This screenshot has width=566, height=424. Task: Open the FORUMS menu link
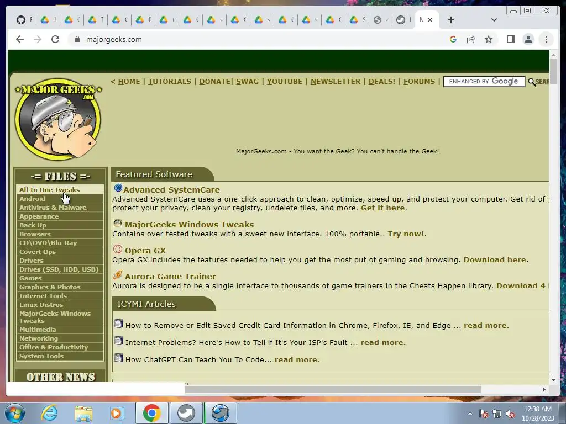click(419, 82)
